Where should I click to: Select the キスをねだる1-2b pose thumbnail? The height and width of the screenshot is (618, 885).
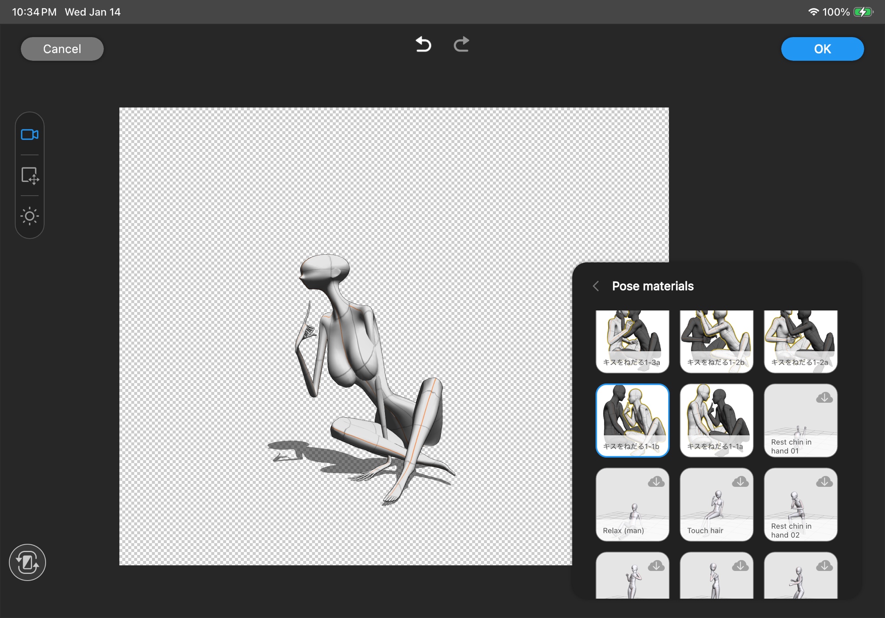point(716,341)
